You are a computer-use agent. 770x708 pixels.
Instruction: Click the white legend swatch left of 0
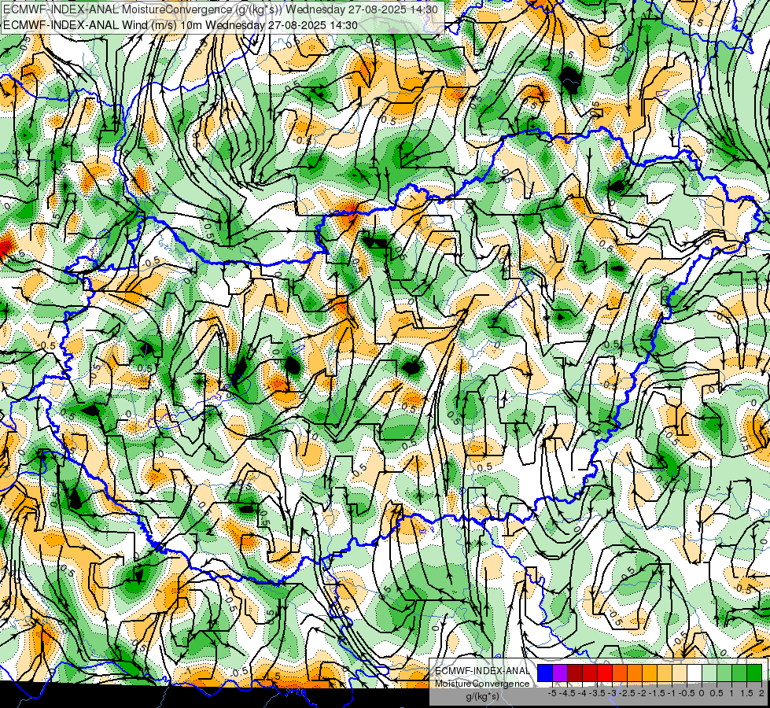(694, 673)
